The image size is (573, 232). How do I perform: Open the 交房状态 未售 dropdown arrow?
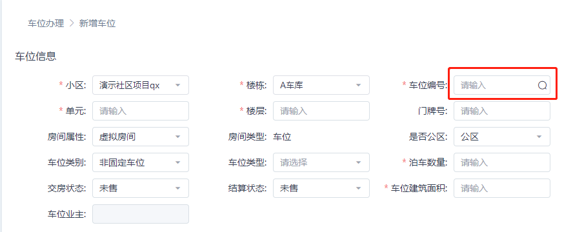[x=177, y=188]
